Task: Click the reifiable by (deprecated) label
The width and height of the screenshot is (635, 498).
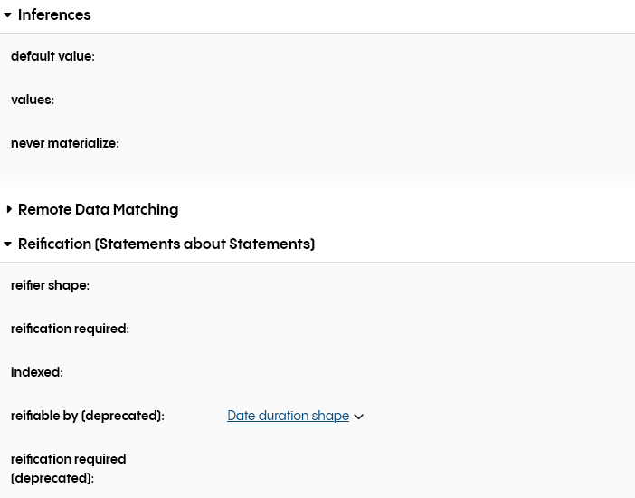Action: coord(87,416)
